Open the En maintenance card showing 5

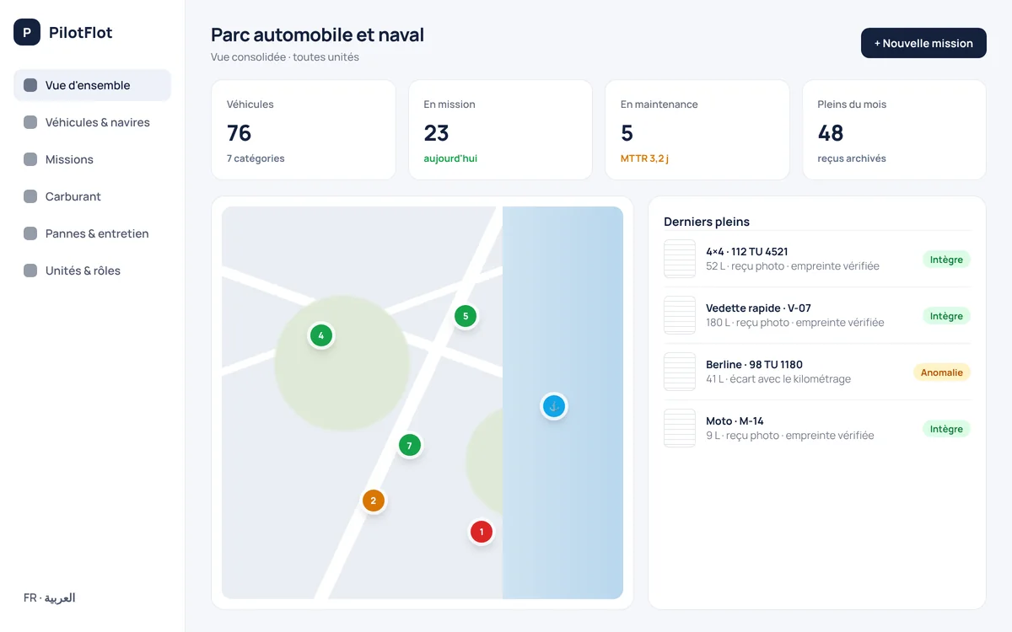[697, 130]
